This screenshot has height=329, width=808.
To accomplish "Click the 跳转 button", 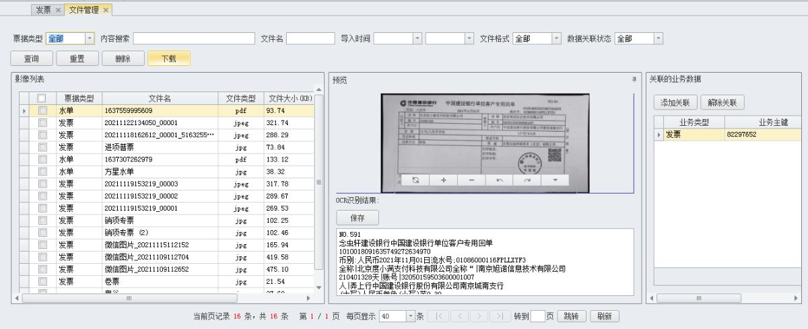I will (571, 316).
